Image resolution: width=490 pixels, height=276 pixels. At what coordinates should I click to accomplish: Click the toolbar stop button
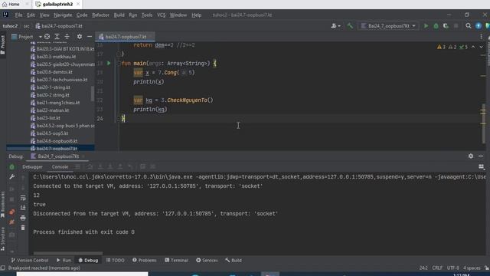456,26
